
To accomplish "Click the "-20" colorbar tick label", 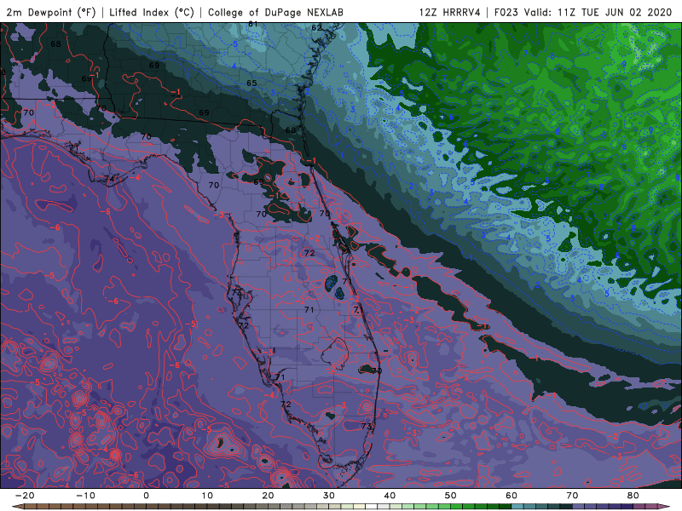I will point(25,496).
